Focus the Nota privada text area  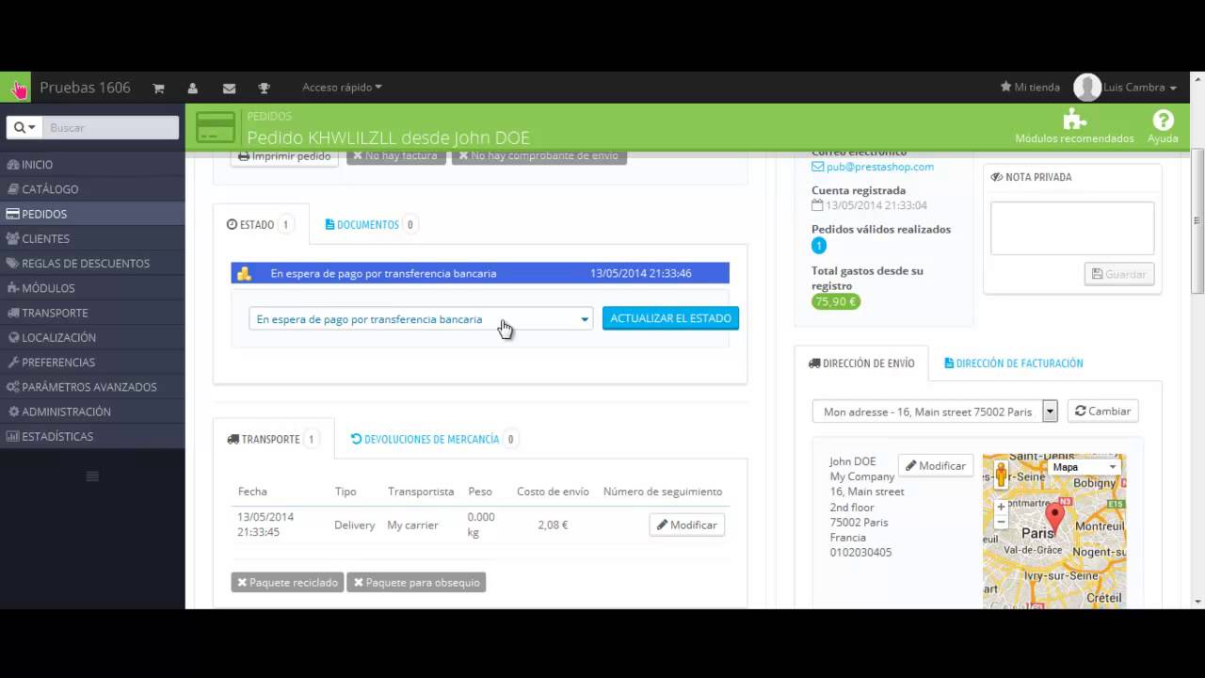point(1072,228)
